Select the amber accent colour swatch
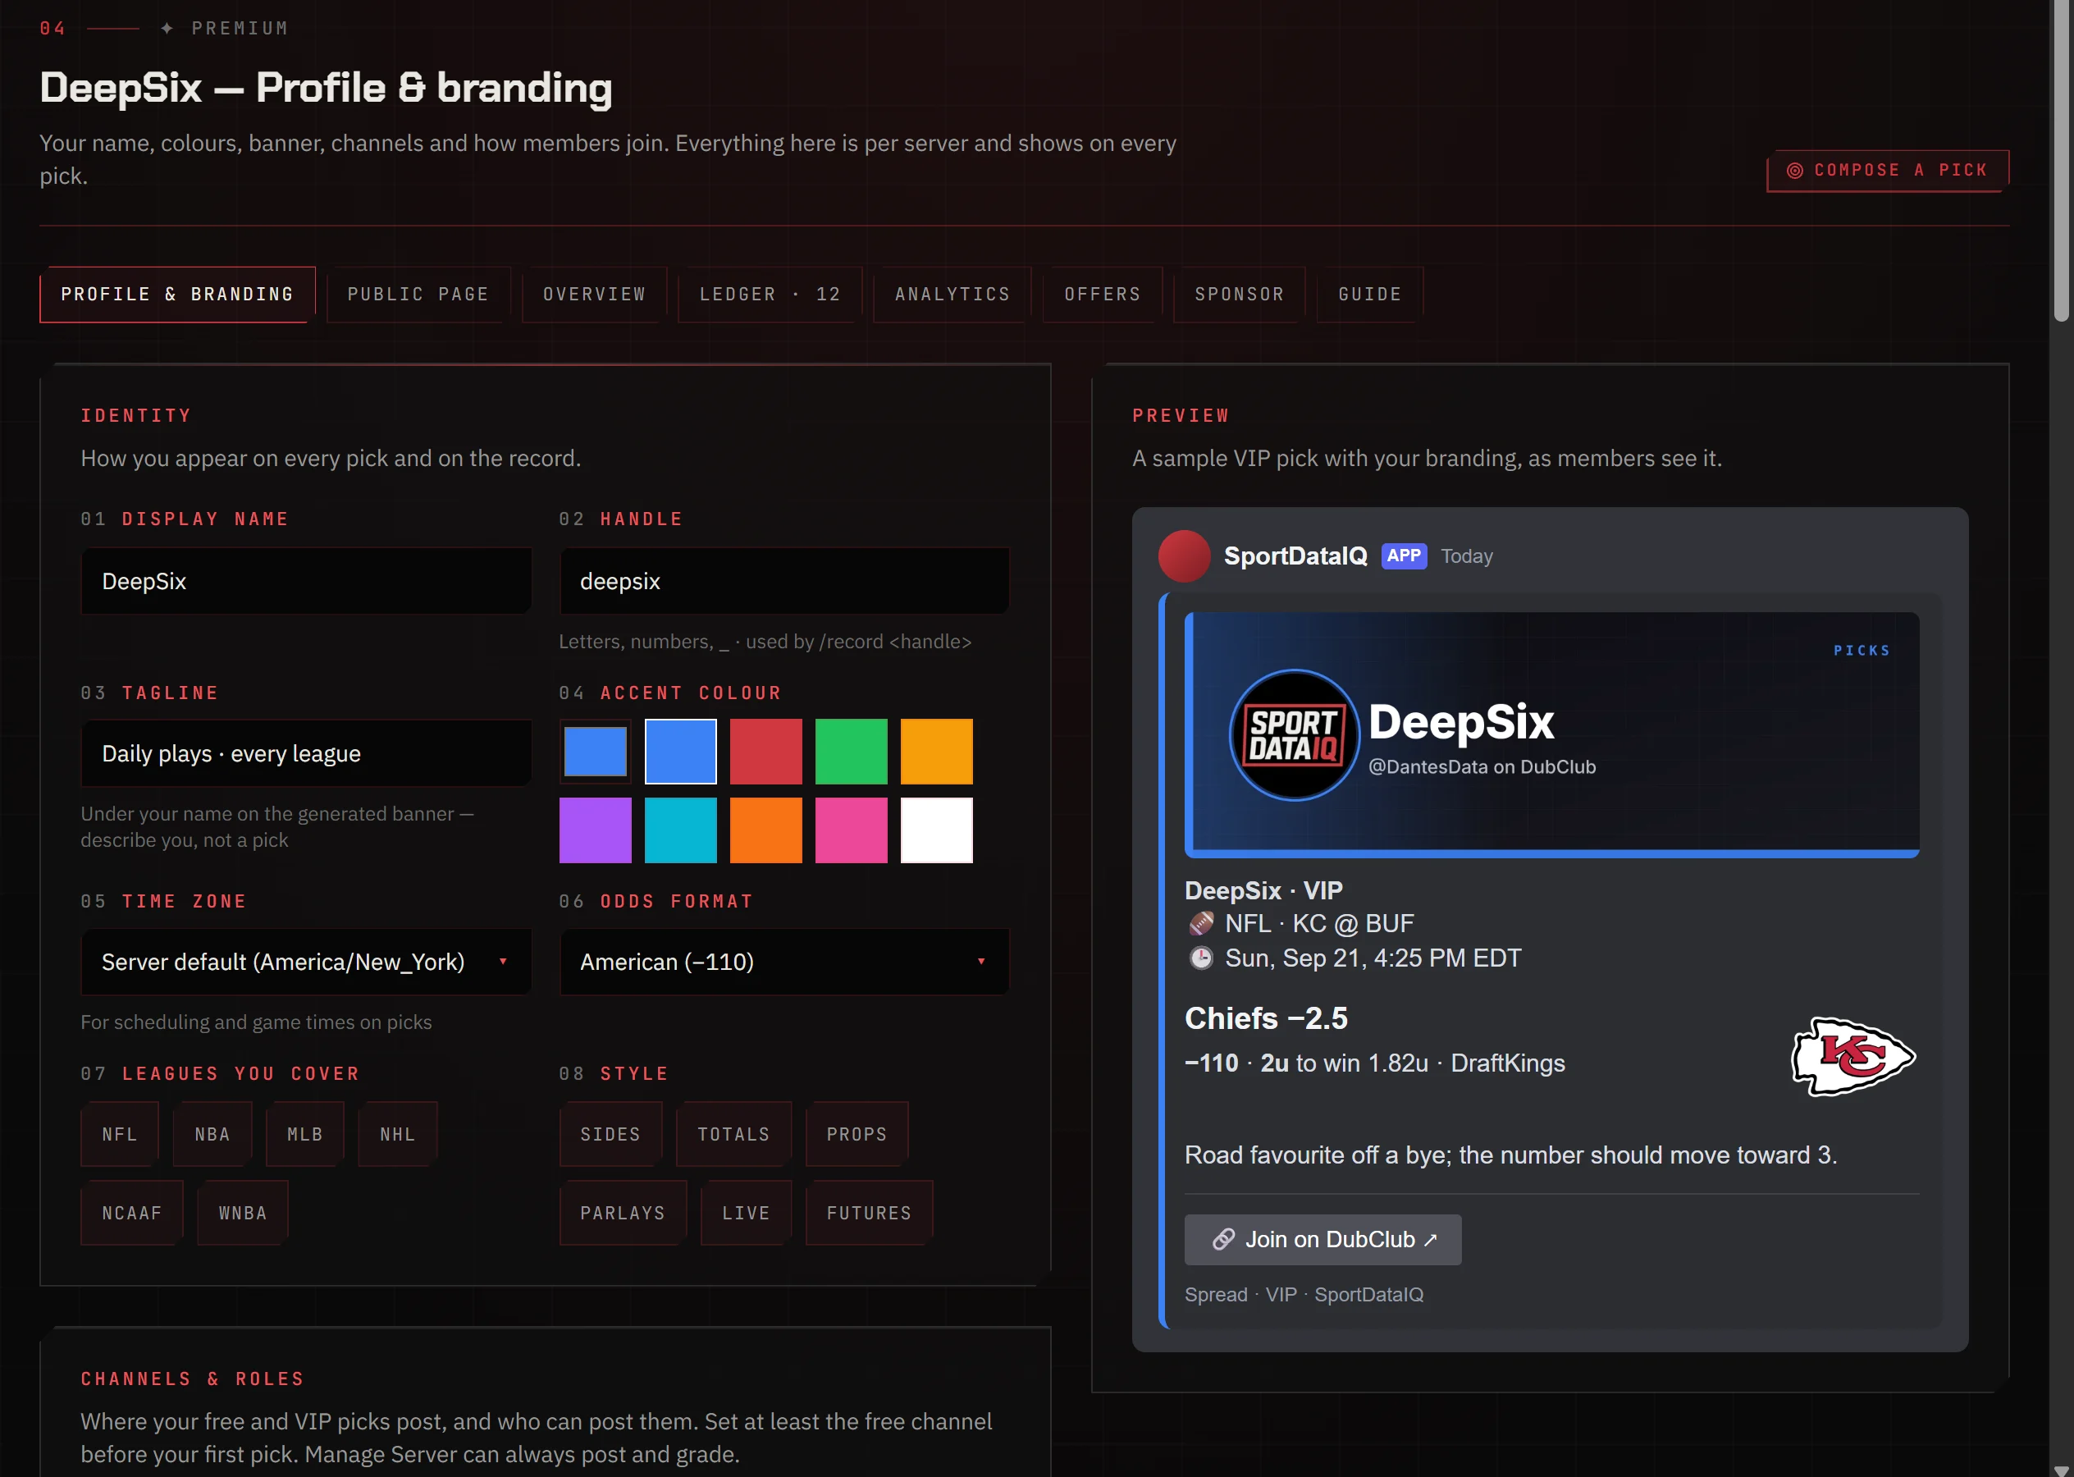The height and width of the screenshot is (1477, 2074). [937, 752]
